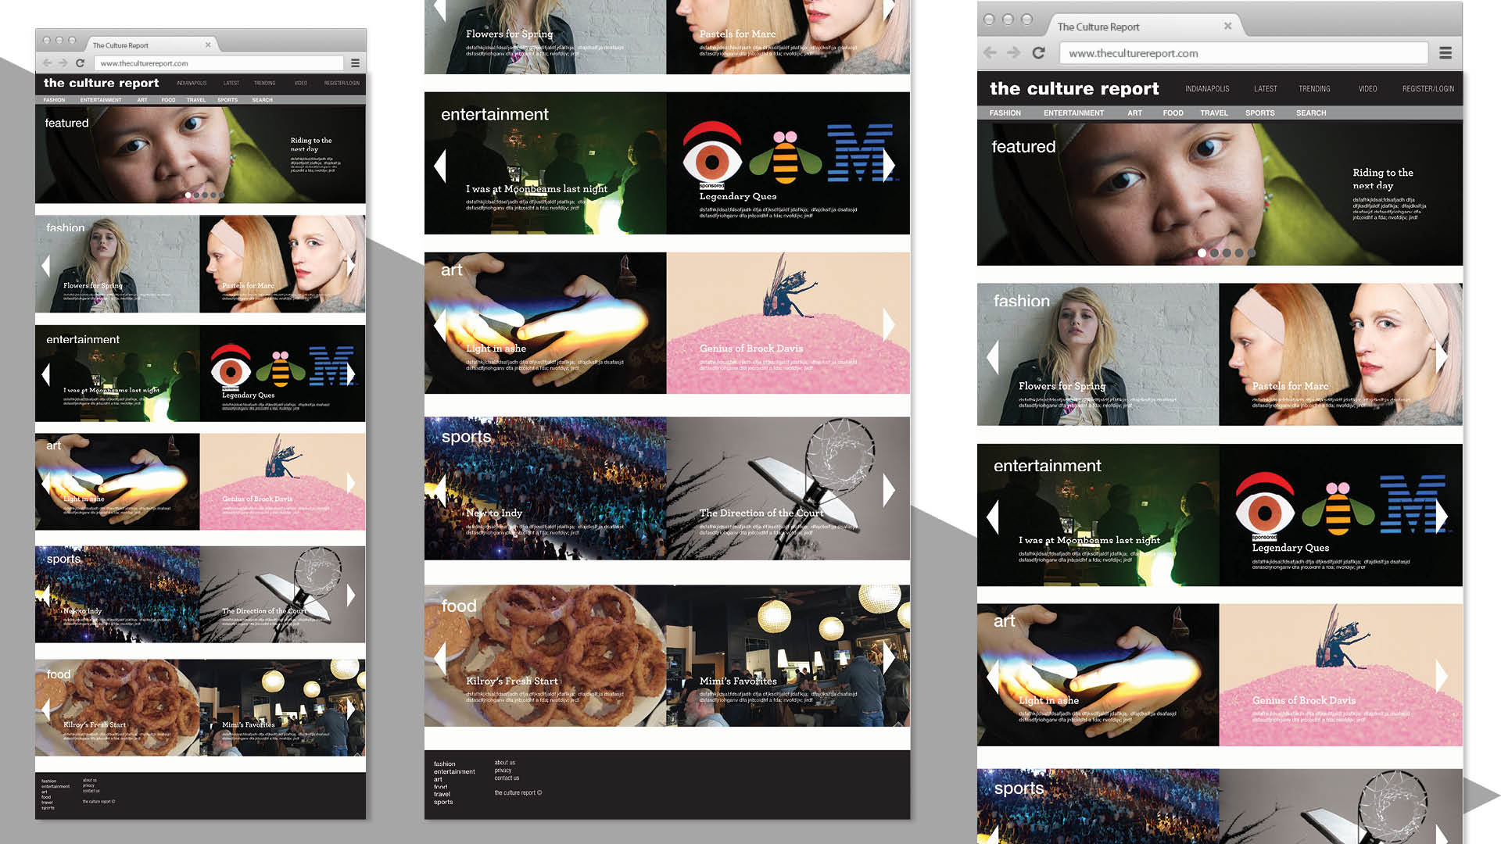Open LATEST in right browser top nav
Viewport: 1501px width, 844px height.
pyautogui.click(x=1265, y=89)
